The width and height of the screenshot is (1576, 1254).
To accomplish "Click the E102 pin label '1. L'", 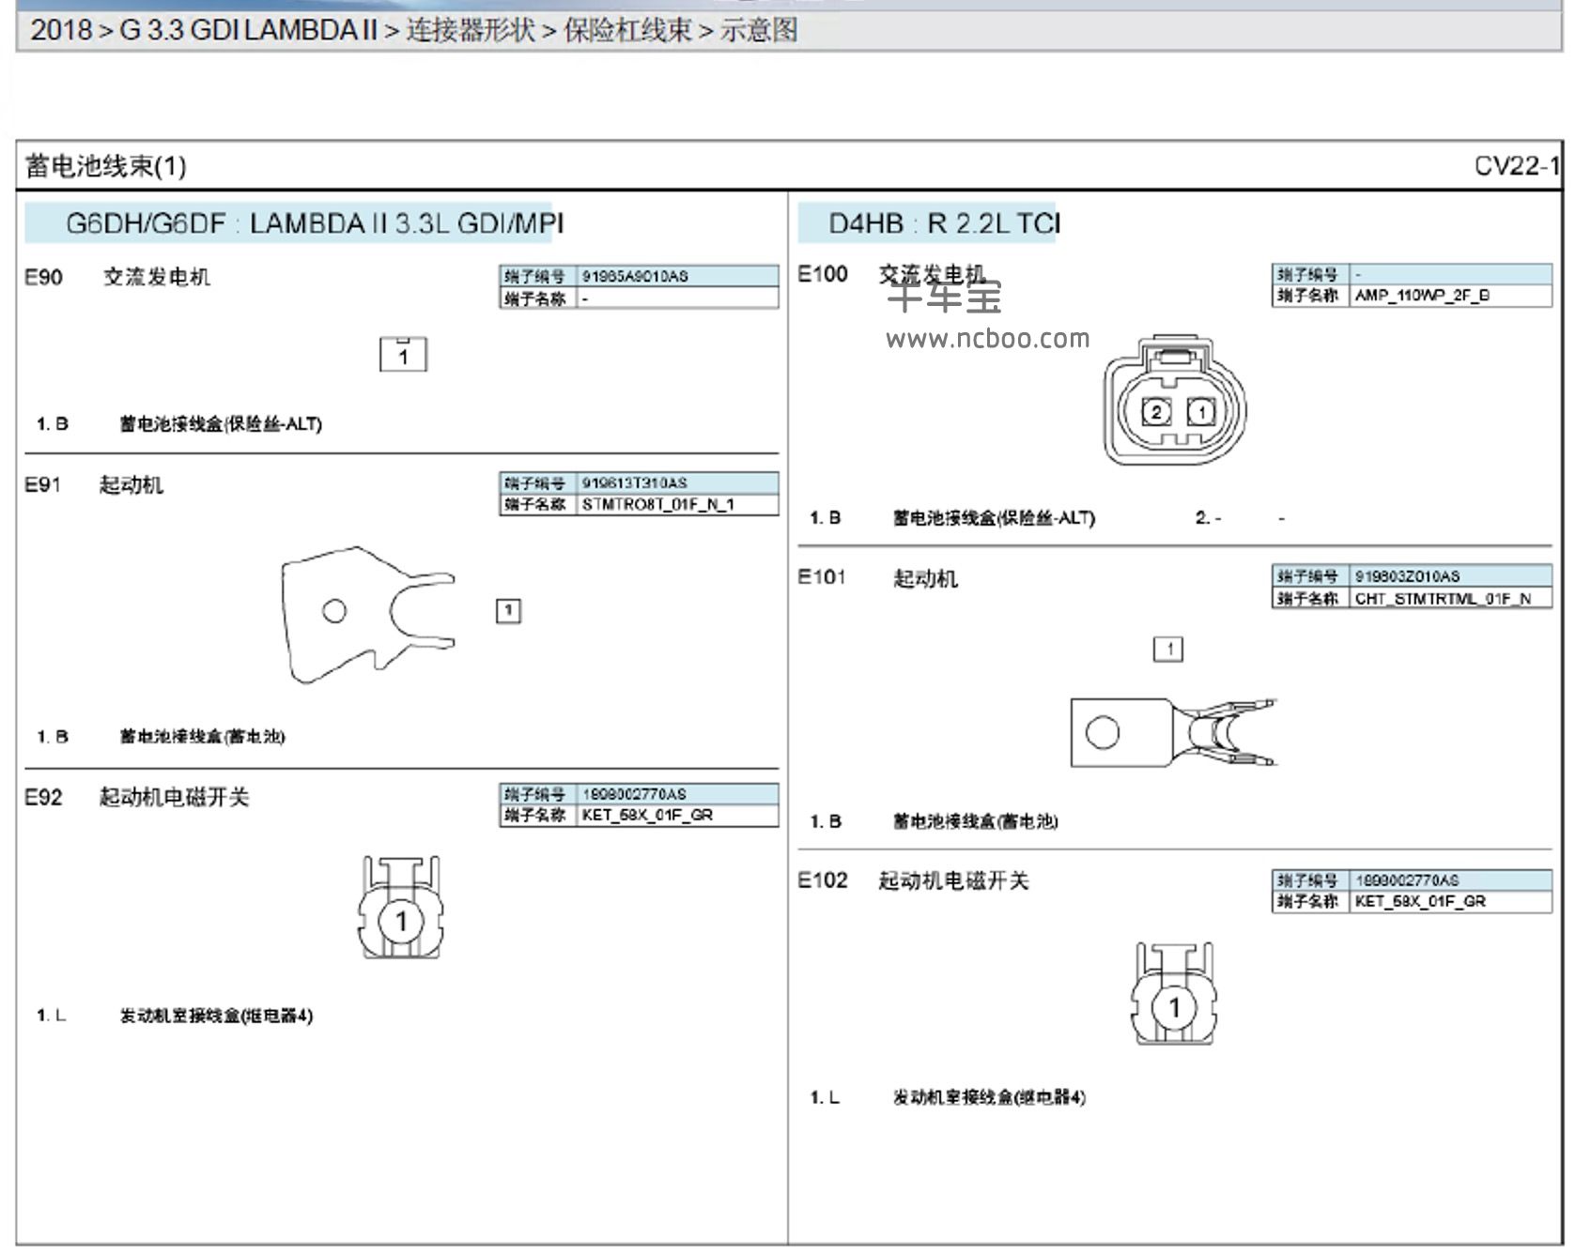I will click(825, 1097).
